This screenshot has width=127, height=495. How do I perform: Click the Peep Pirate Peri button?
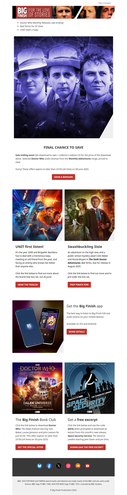pyautogui.click(x=79, y=285)
